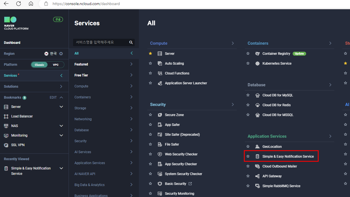Viewport: 350px width, 197px height.
Task: Star the Auto Scaling service
Action: point(150,63)
